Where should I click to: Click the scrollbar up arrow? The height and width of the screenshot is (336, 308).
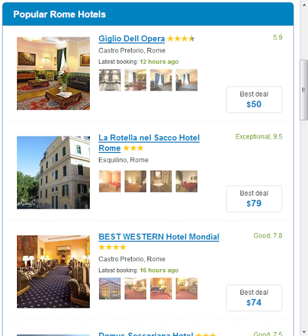tap(304, 5)
